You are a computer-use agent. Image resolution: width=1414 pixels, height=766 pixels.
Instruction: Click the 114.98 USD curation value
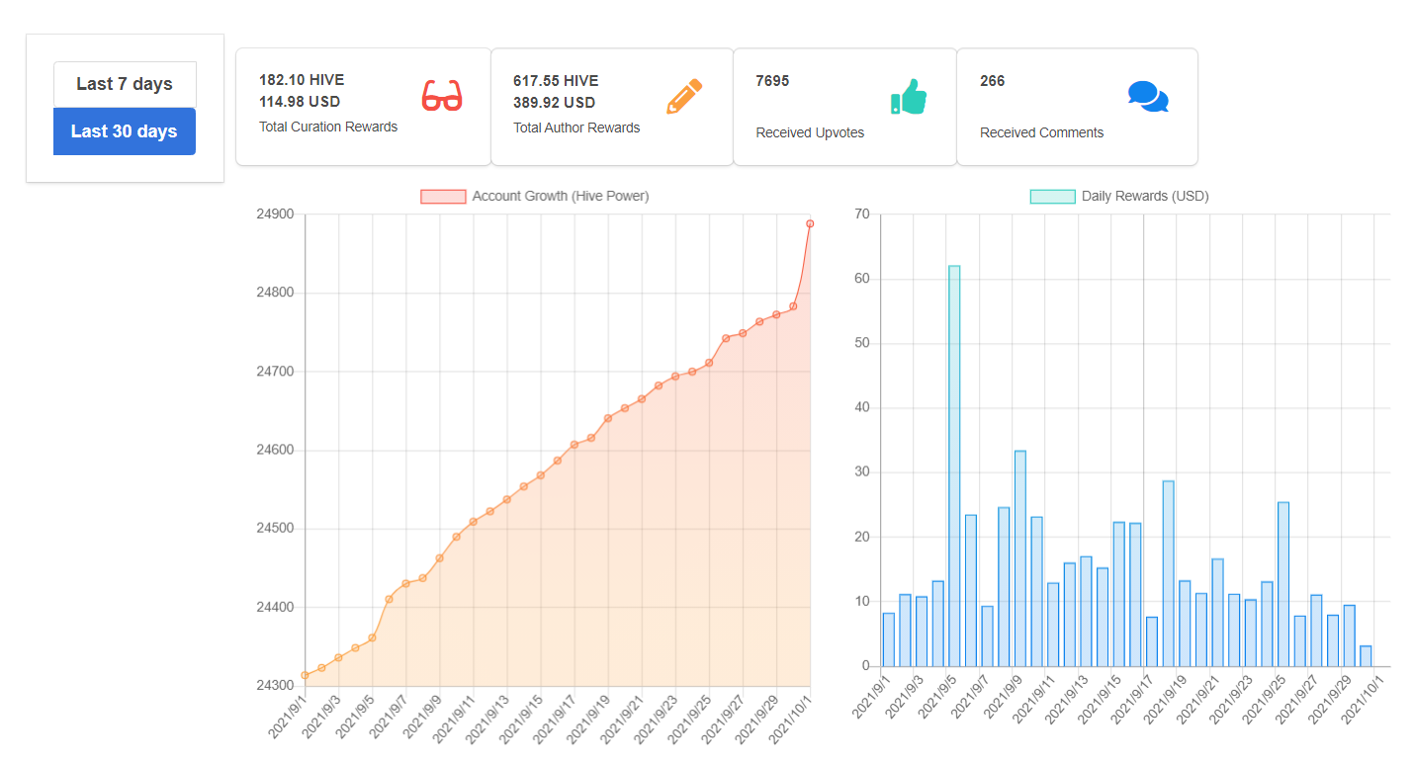tap(300, 102)
